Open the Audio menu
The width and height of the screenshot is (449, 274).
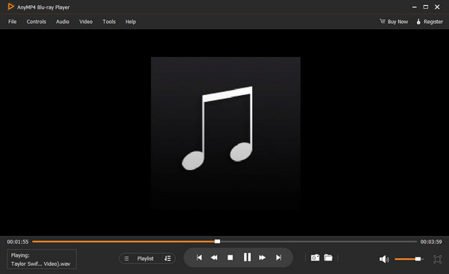(62, 22)
